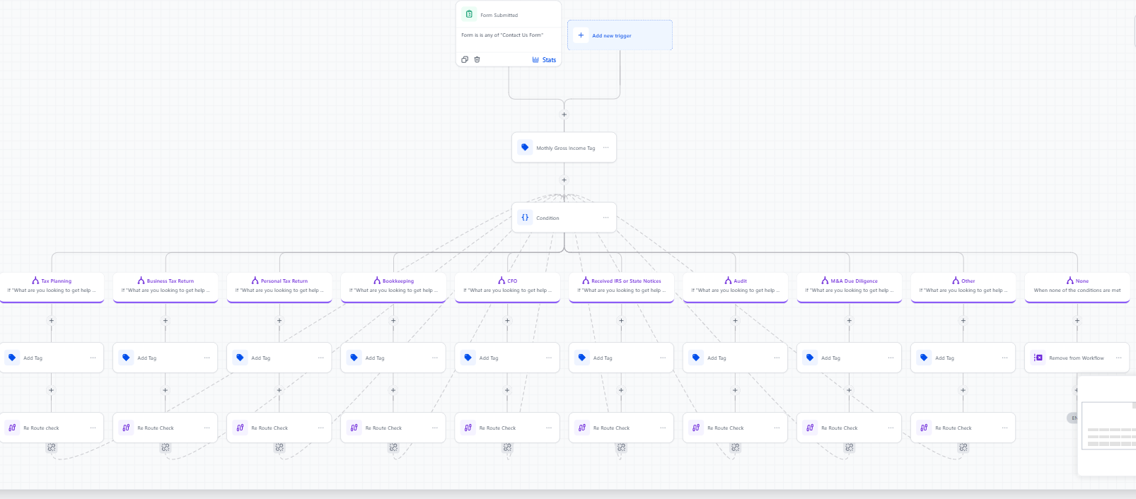The image size is (1136, 499).
Task: Select the Received IRS or State Notices branch
Action: point(621,287)
